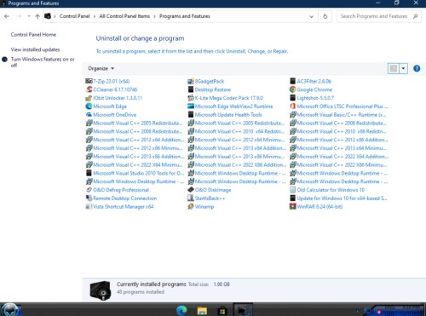The image size is (426, 316).
Task: Click the Microsoft OneDrive cloud icon
Action: coord(89,115)
